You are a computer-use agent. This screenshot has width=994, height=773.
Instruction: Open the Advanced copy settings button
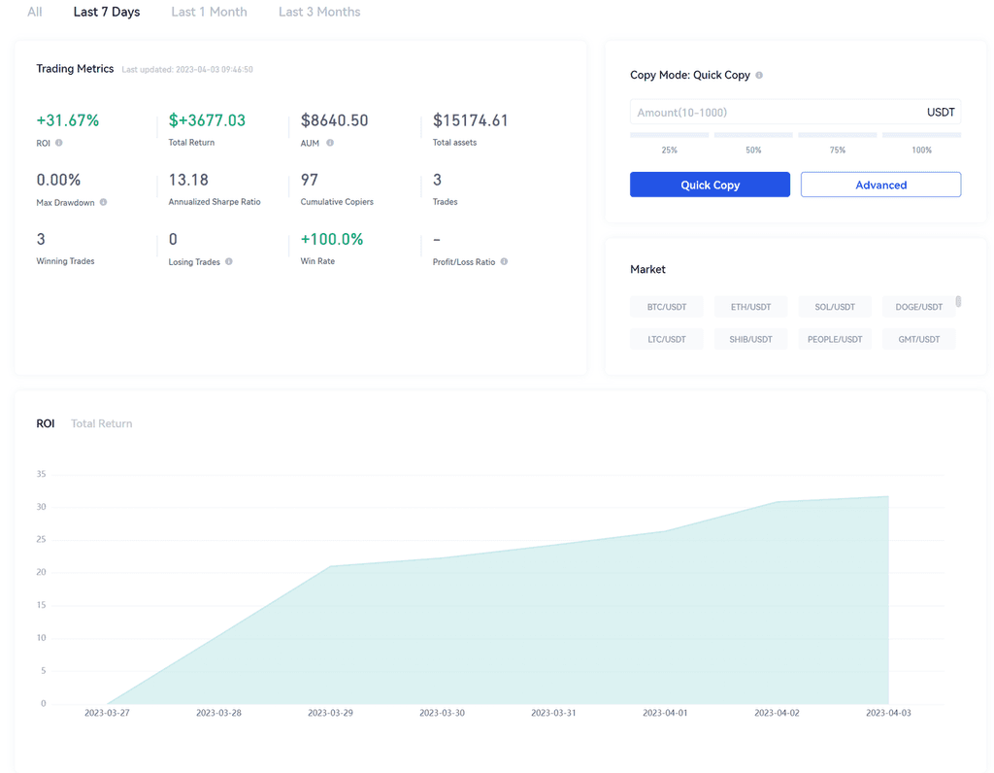(x=880, y=185)
